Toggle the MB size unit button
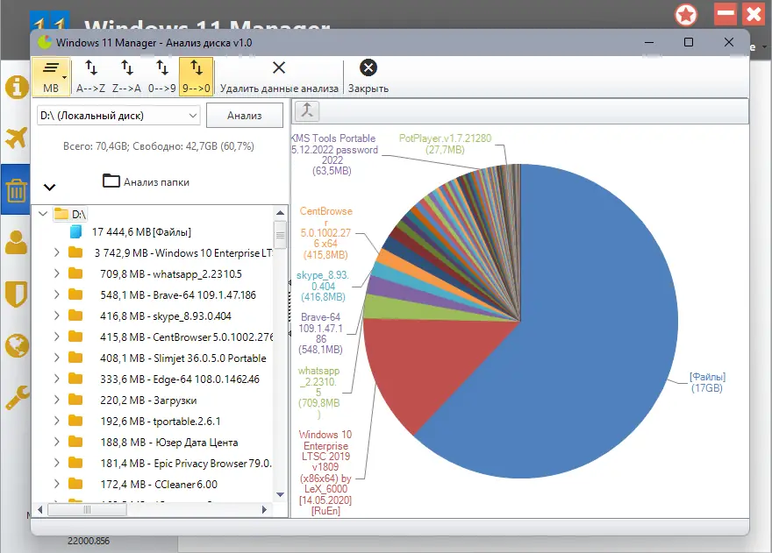Viewport: 772px width, 553px height. point(51,76)
